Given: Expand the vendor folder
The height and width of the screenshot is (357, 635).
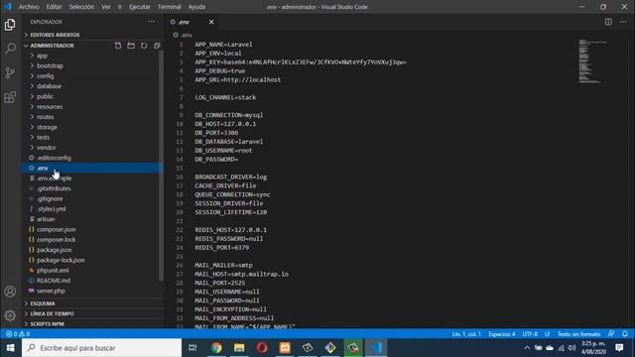Looking at the screenshot, I should point(47,148).
